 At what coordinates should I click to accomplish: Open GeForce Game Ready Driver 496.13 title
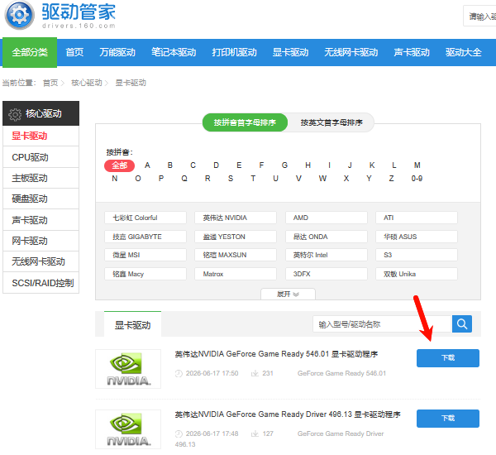(288, 414)
